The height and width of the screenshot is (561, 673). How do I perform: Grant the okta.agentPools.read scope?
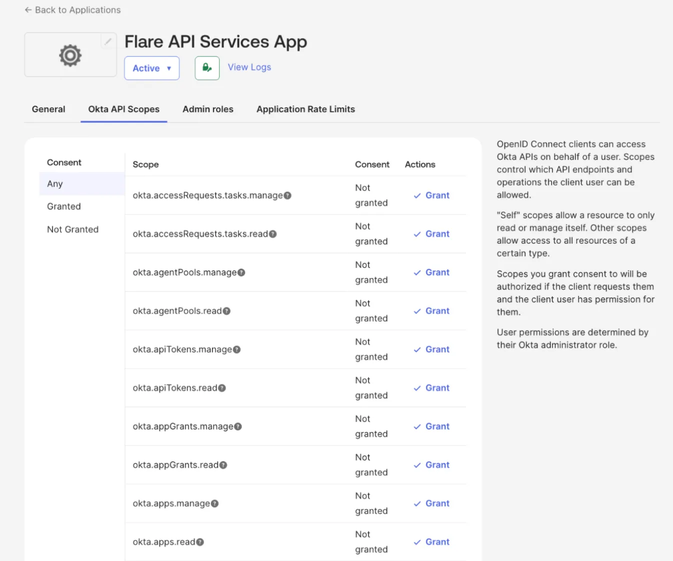click(431, 311)
